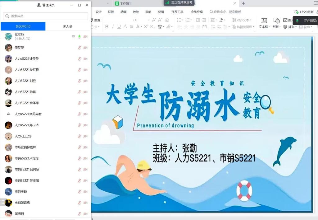Image resolution: width=318 pixels, height=220 pixels.
Task: Apply underline formatting in the ribbon
Action: [x=119, y=27]
